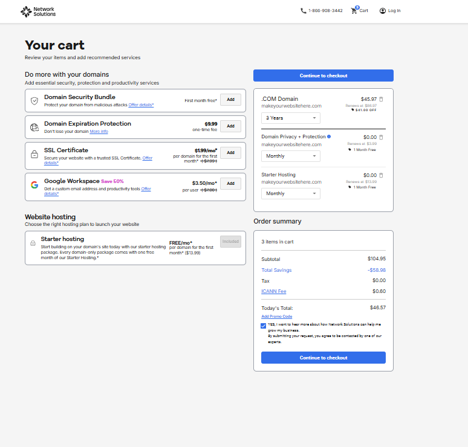468x447 pixels.
Task: Click the $9.99 one-time fee price
Action: pos(211,124)
